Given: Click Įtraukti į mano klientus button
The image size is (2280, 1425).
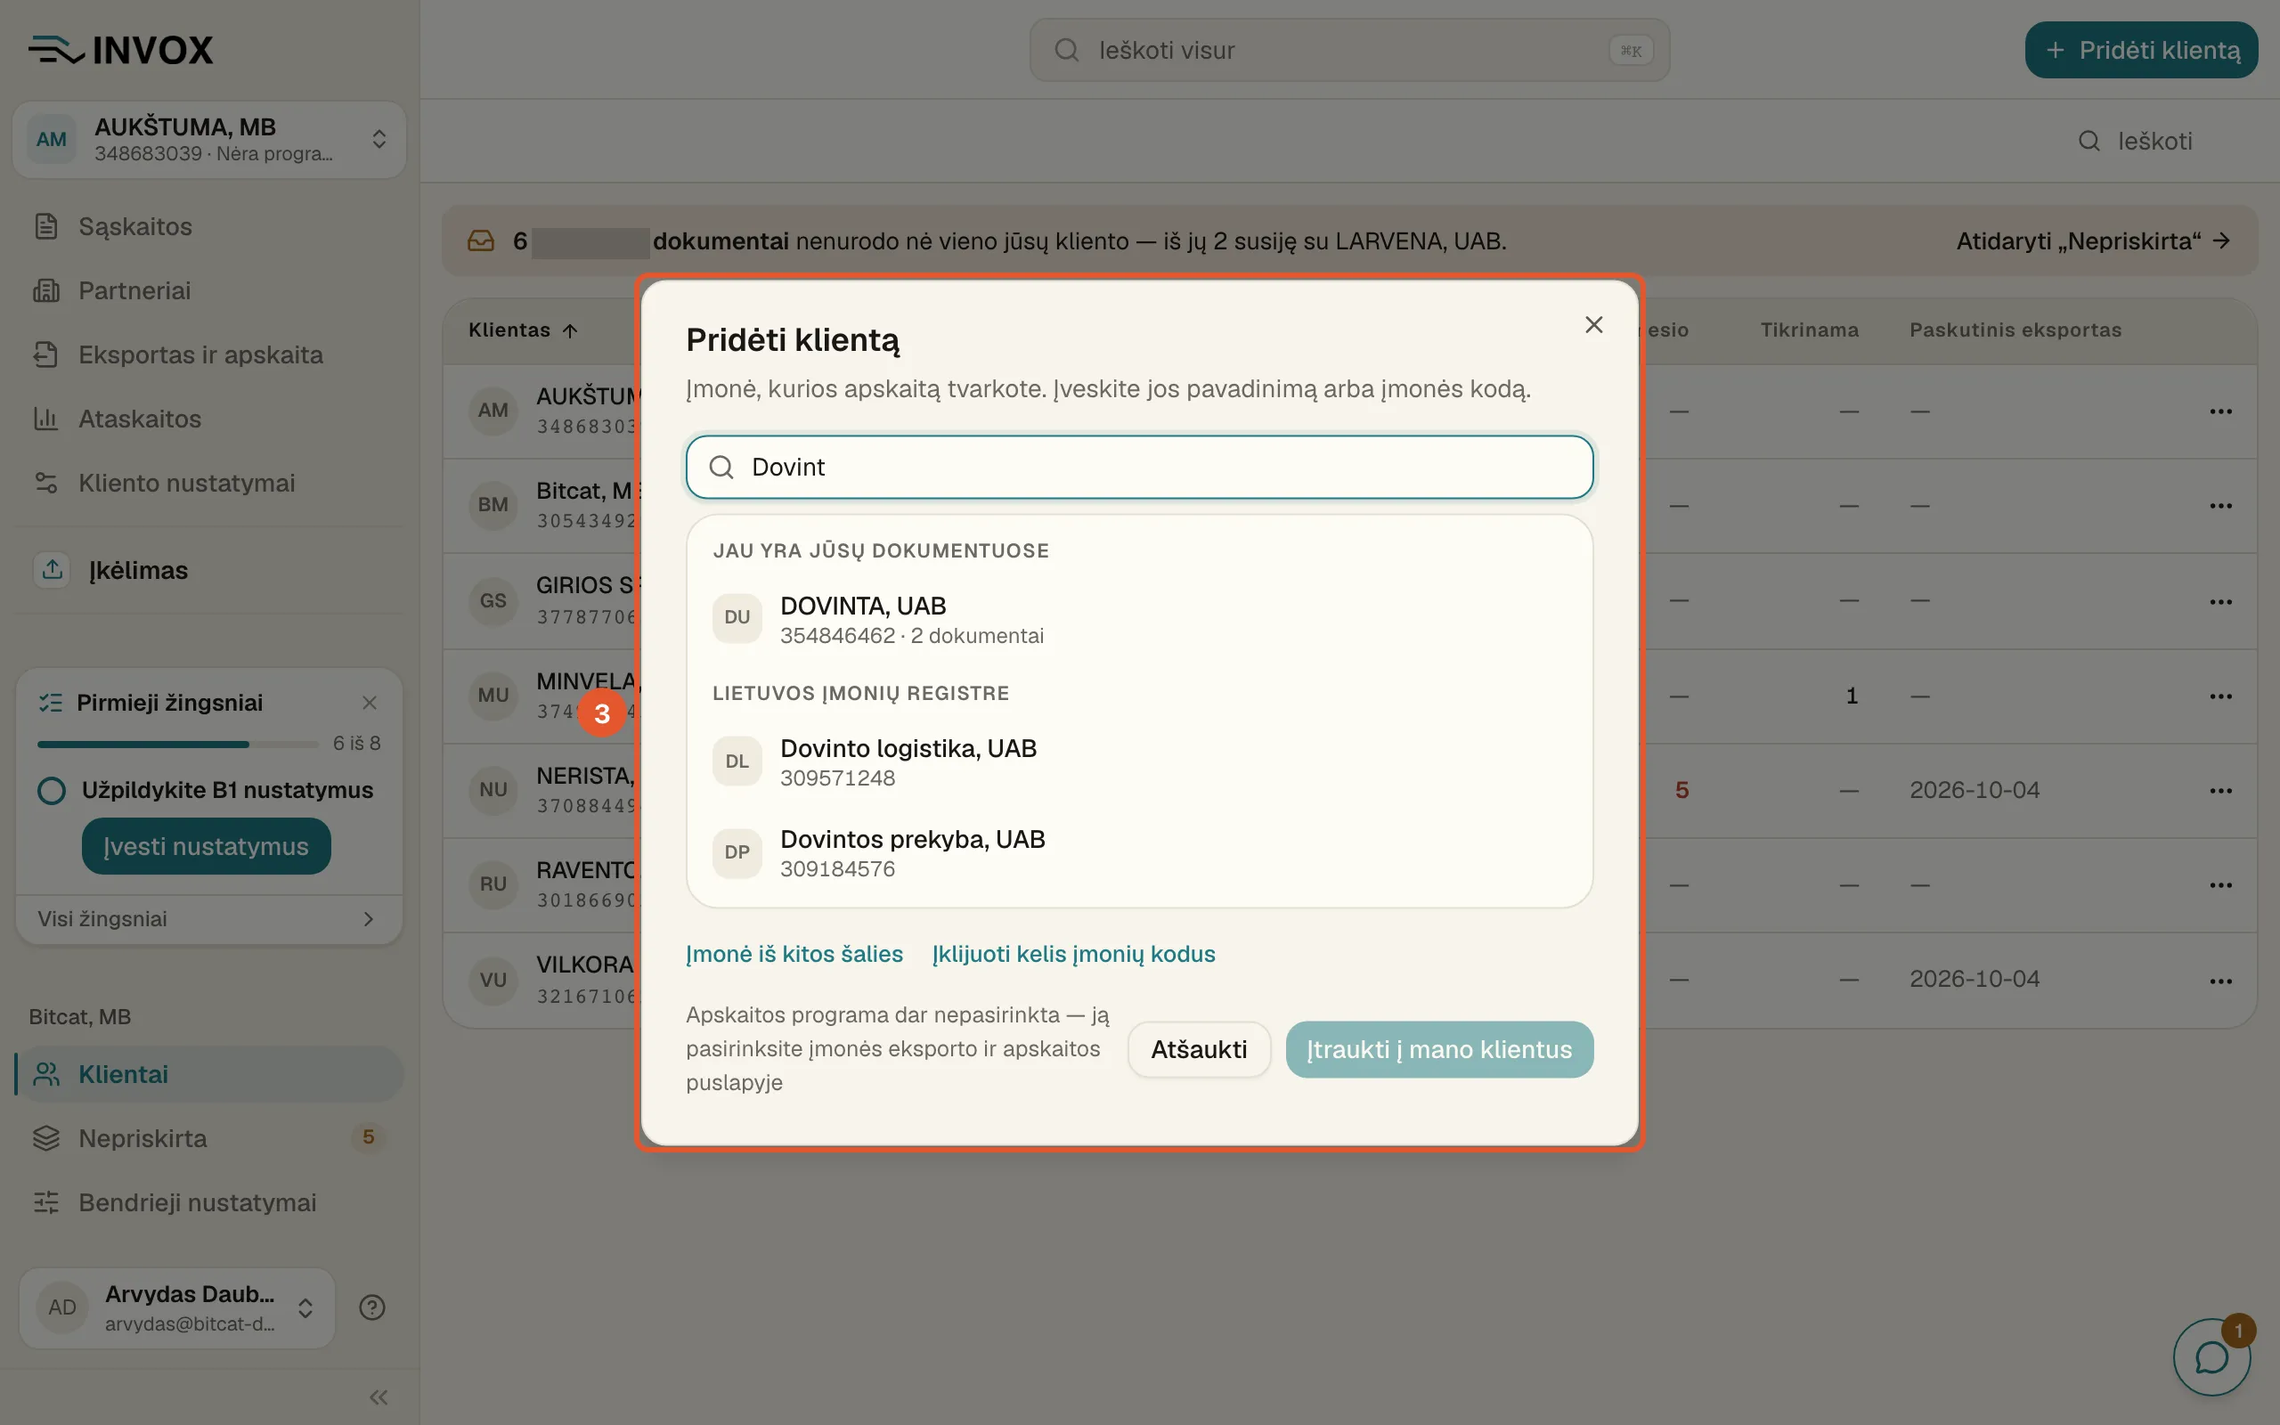Looking at the screenshot, I should (x=1438, y=1050).
